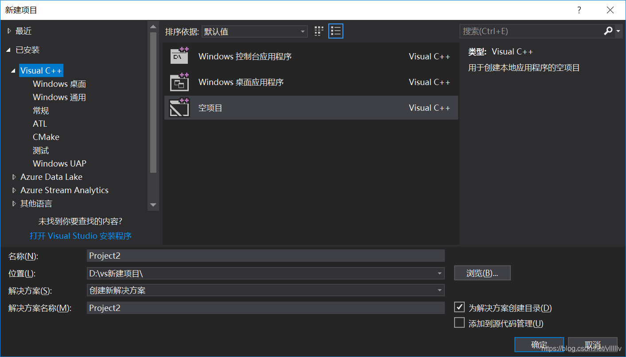Click the 解决方案名称 input field

[266, 308]
